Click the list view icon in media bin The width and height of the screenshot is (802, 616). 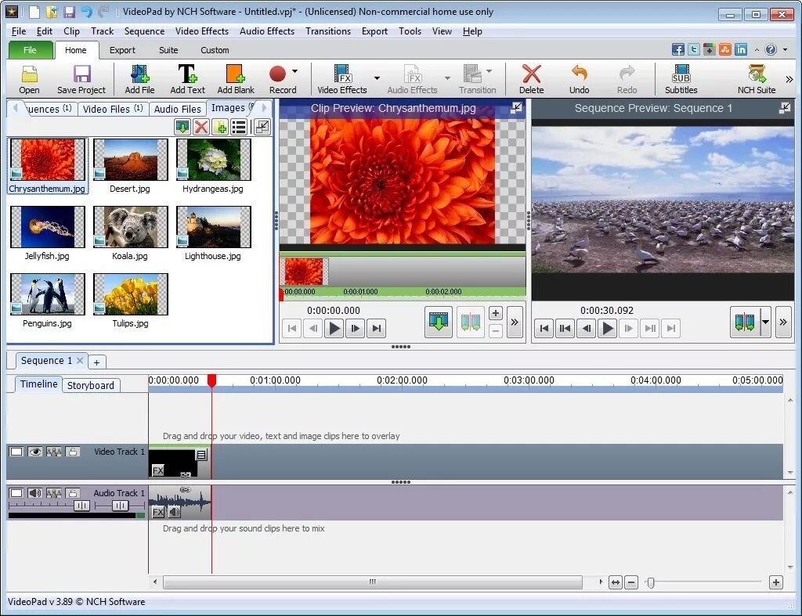click(239, 127)
